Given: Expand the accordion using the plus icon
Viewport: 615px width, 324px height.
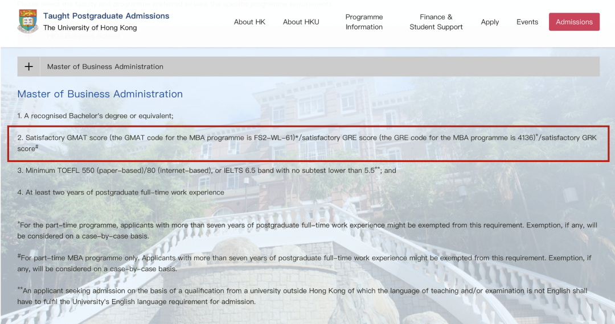Looking at the screenshot, I should pos(28,67).
